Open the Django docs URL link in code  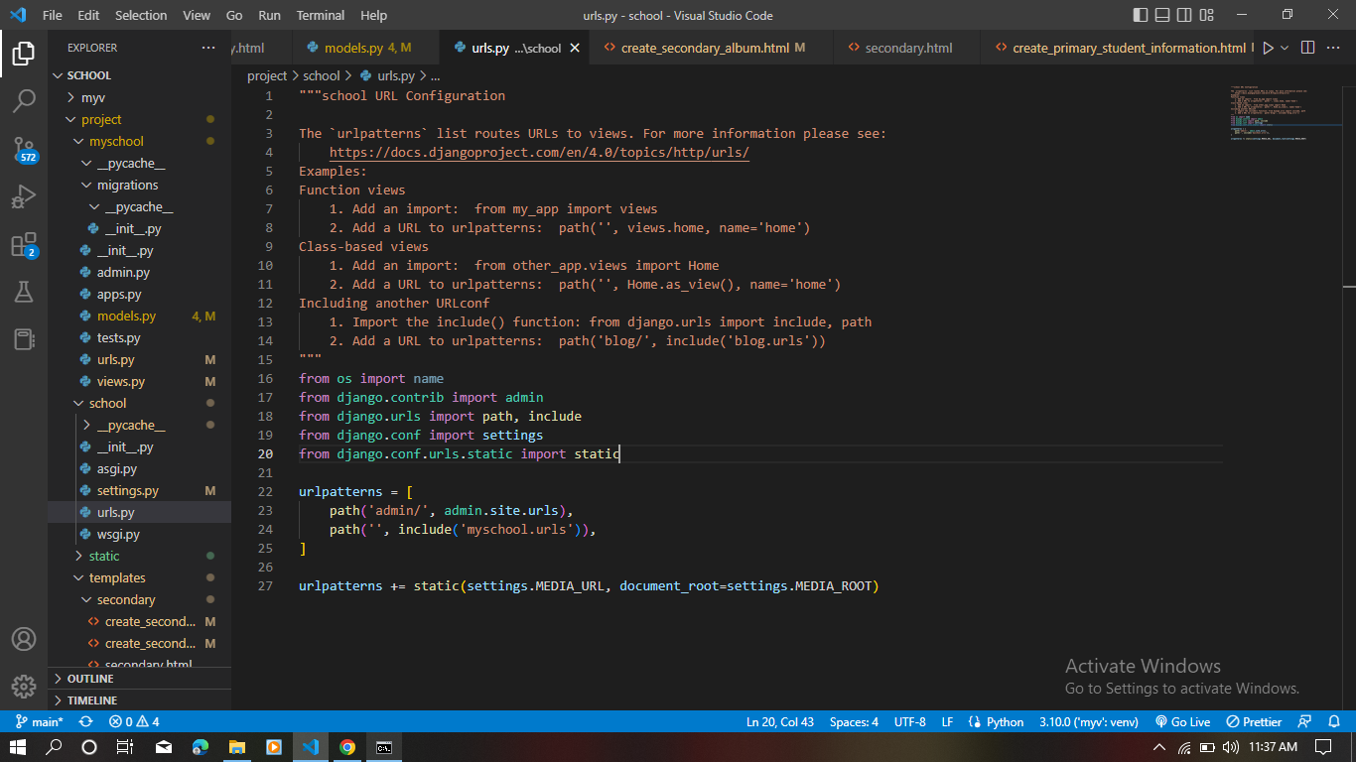tap(539, 152)
